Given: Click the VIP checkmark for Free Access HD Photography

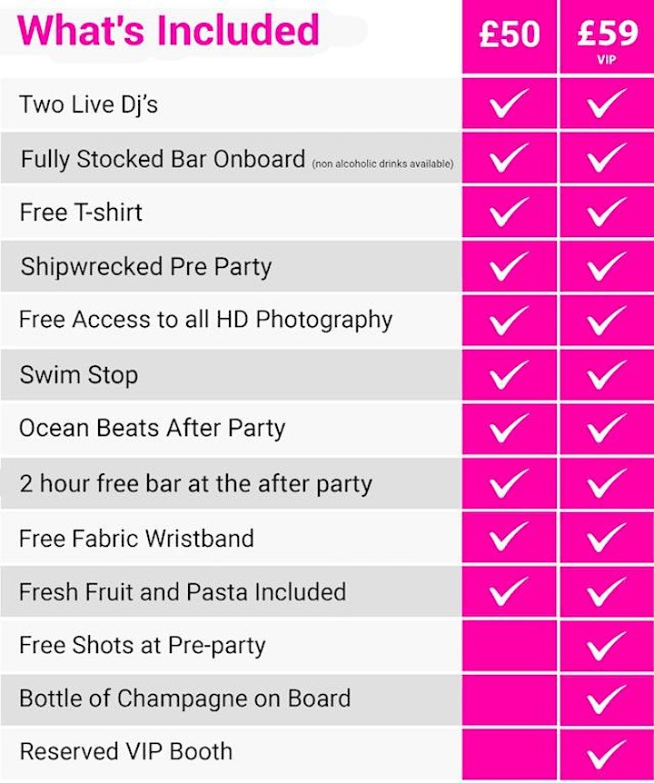Looking at the screenshot, I should click(x=607, y=320).
